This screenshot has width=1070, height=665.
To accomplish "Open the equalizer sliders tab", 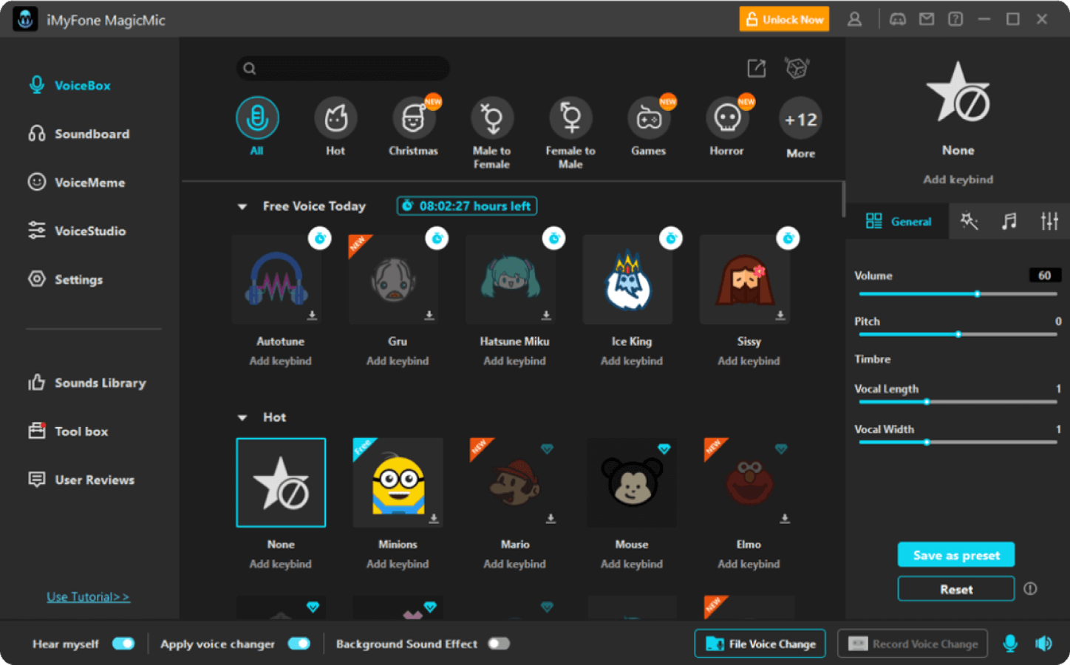I will [x=1049, y=221].
